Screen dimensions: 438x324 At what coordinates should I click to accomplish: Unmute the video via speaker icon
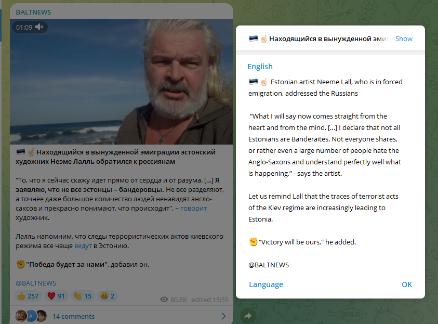[x=39, y=27]
